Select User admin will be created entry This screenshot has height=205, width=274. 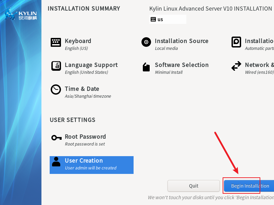click(x=91, y=168)
